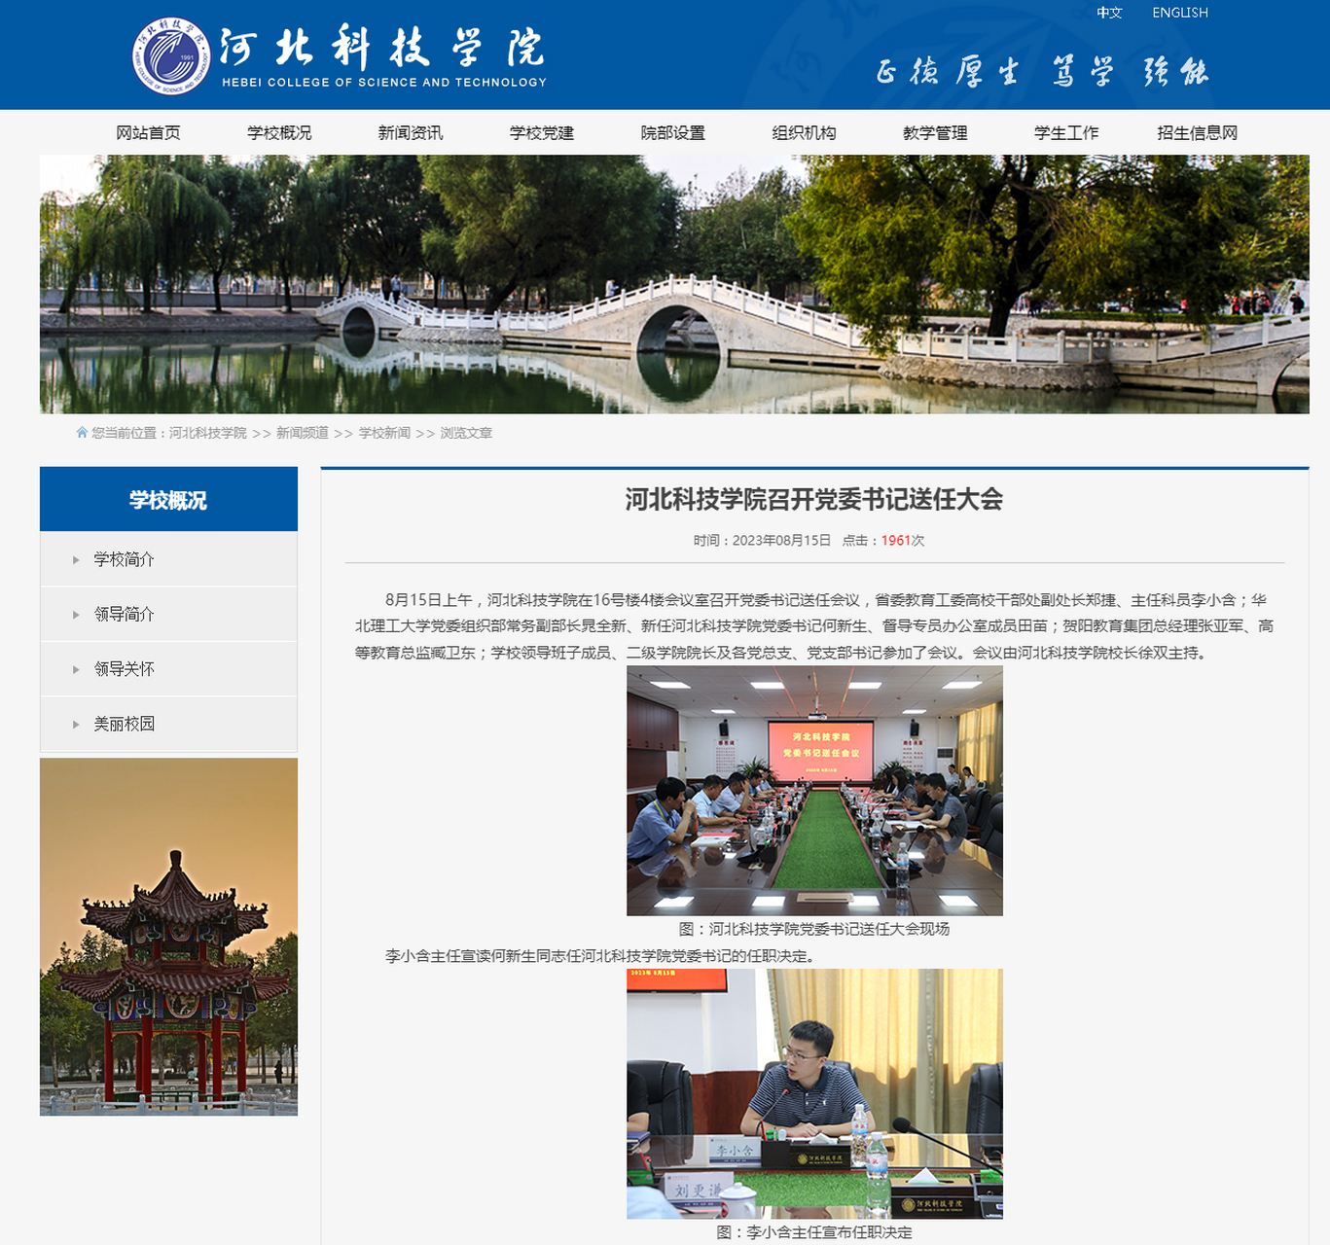Go to 网站首页 from the navigation bar
This screenshot has height=1245, width=1330.
[151, 132]
